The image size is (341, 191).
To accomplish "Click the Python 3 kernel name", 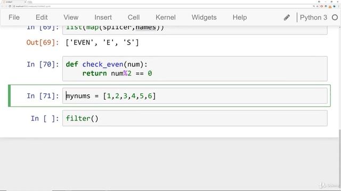I will 313,18.
